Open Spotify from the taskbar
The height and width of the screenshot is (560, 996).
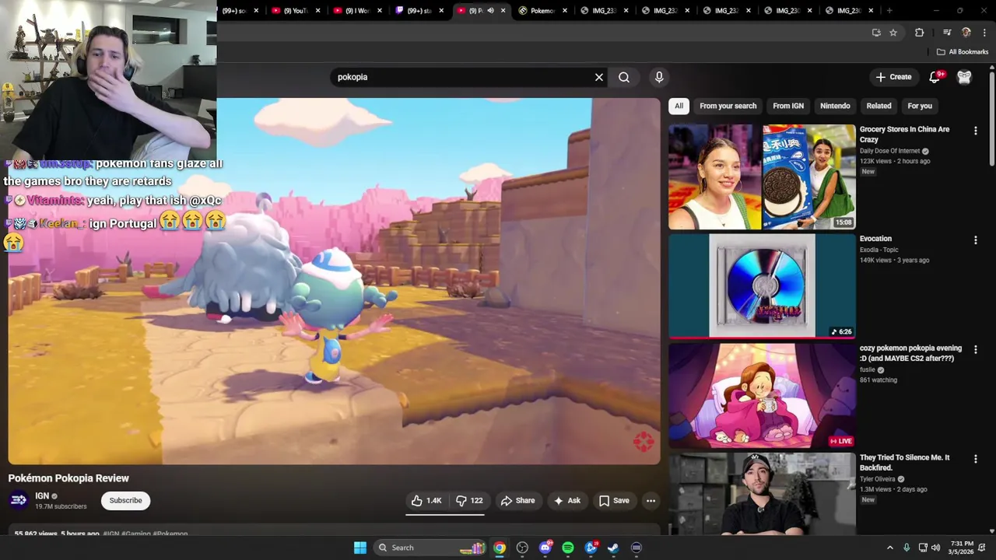point(568,548)
